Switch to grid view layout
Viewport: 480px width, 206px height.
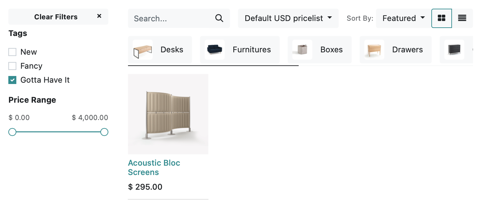442,18
